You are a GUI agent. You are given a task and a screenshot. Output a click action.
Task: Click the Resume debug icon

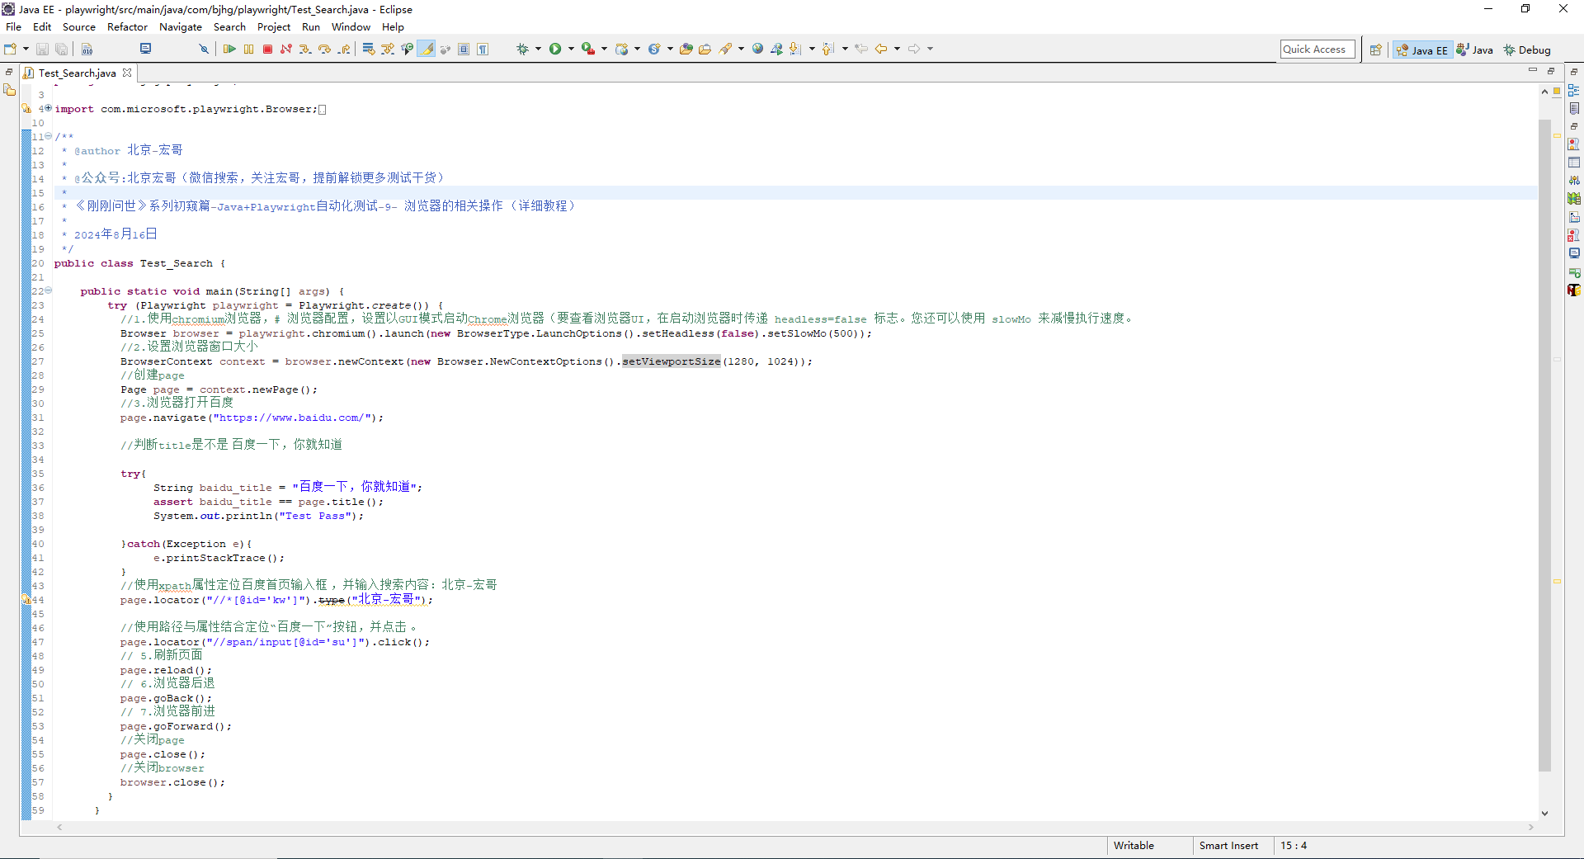click(229, 50)
